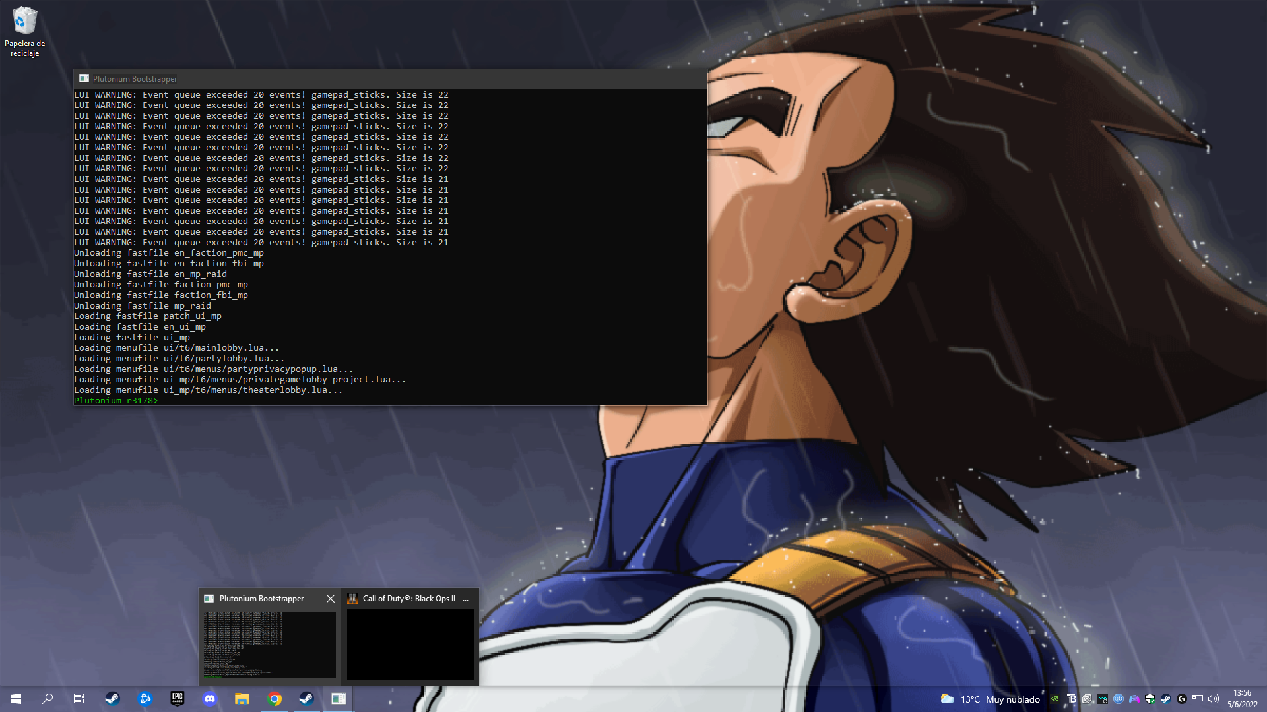Open the Windows Security shield tray icon
1267x712 pixels.
[1150, 699]
